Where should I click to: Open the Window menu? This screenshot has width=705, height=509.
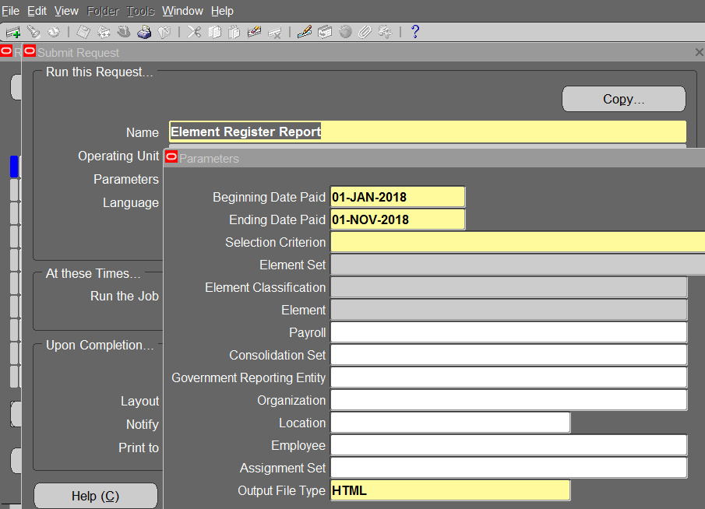pyautogui.click(x=182, y=11)
